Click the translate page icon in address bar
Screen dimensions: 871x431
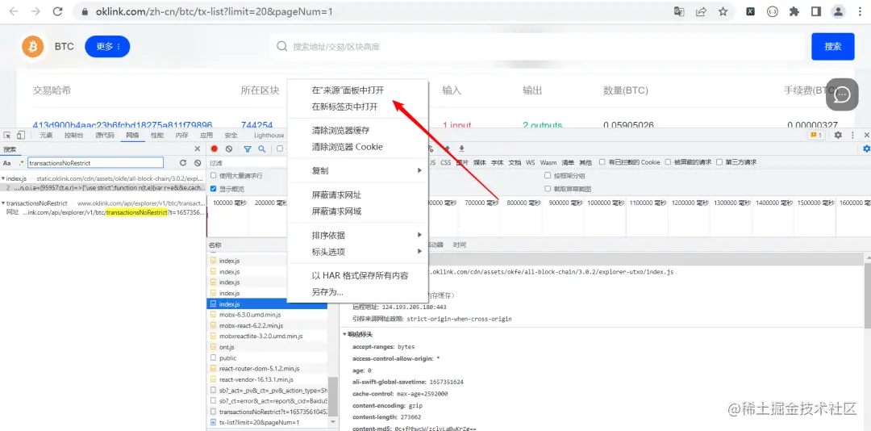[x=679, y=11]
